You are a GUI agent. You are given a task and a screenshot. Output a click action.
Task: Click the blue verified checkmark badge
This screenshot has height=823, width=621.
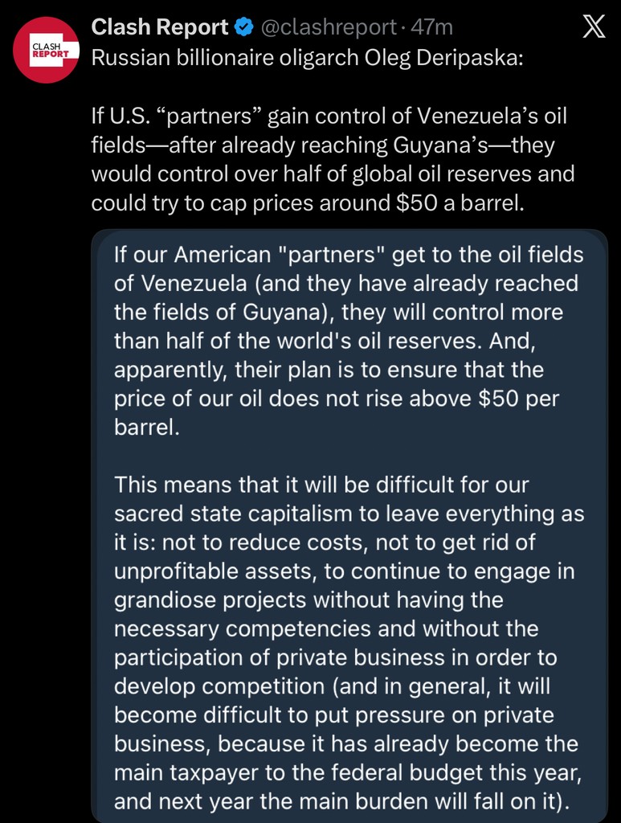point(243,28)
